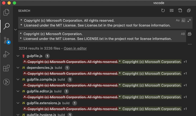This screenshot has height=116, width=196.
Task: Collapse gulpfile.editor.js result group
Action: point(18,91)
